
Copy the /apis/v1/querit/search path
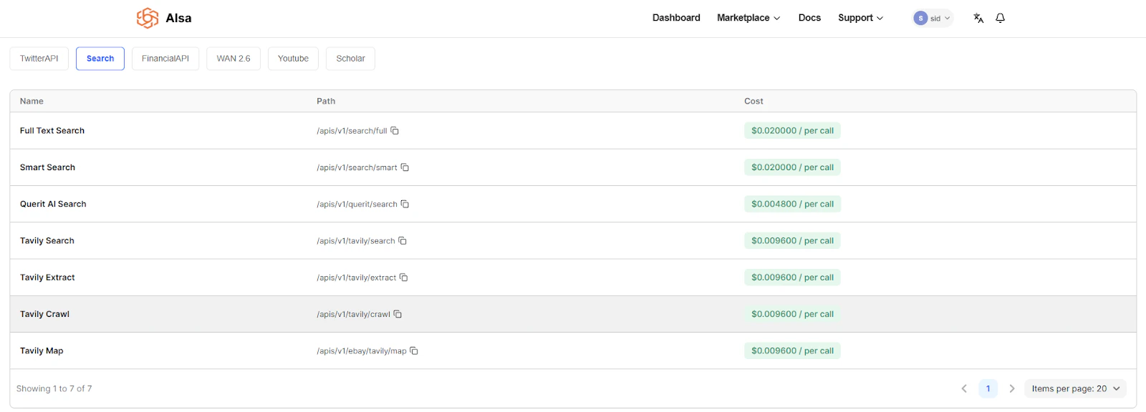point(405,204)
